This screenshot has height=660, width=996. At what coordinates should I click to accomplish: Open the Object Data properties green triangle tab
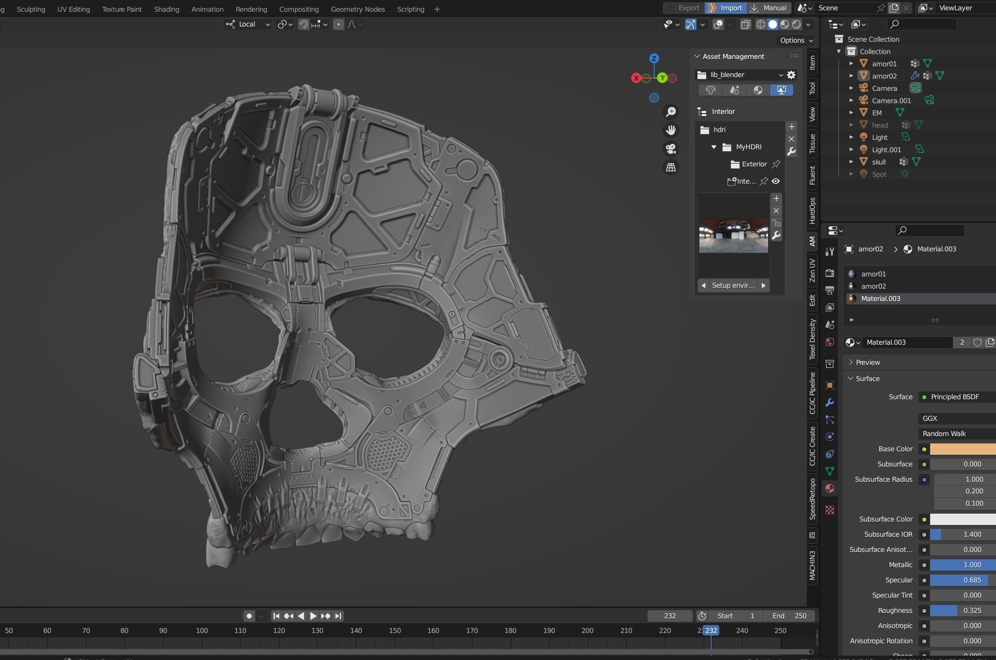click(x=830, y=471)
